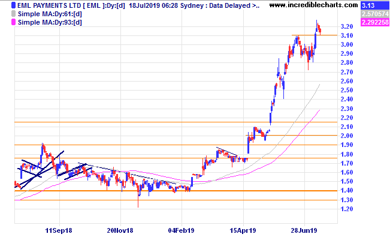Click the 2.60 price axis label
The image size is (390, 237).
click(x=347, y=81)
